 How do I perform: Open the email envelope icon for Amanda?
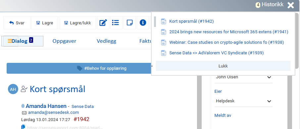coord(24,113)
